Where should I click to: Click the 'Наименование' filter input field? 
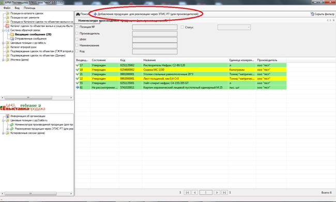pyautogui.click(x=155, y=46)
